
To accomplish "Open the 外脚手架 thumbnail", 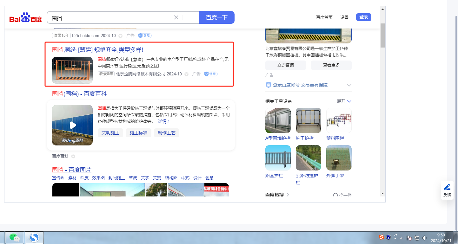I will (339, 158).
